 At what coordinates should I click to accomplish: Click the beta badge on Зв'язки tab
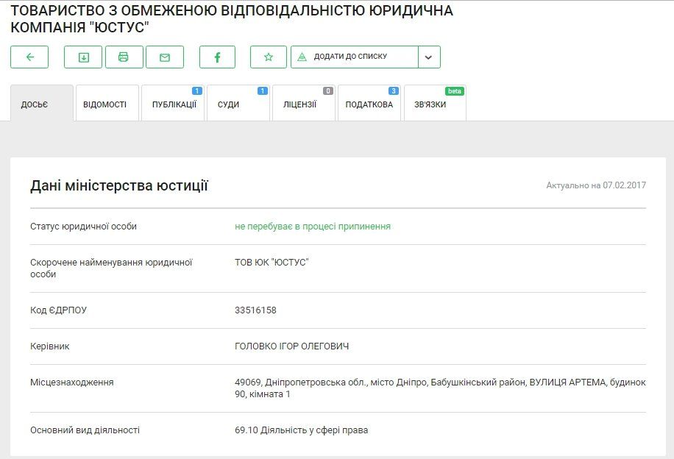[x=455, y=91]
